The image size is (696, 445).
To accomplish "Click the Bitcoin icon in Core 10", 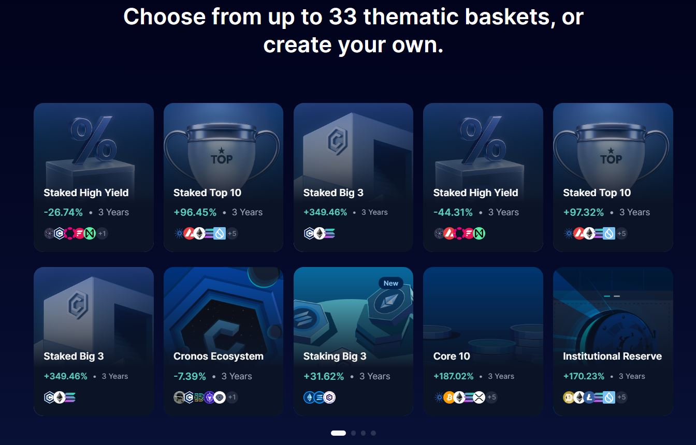I will click(449, 397).
